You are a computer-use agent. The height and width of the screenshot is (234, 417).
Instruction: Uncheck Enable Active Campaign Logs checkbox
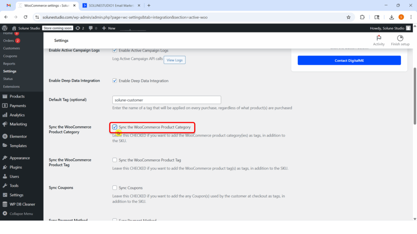(x=114, y=50)
